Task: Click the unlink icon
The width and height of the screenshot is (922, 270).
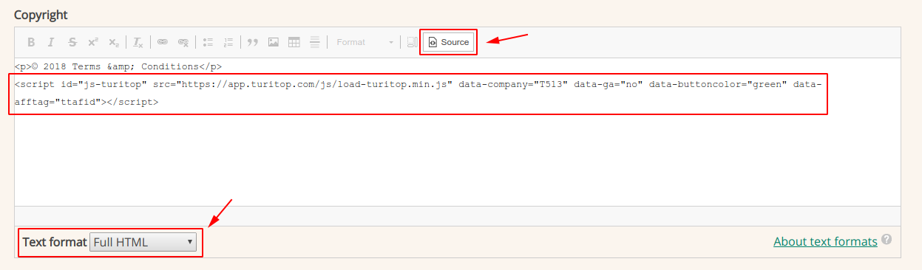Action: [x=183, y=42]
